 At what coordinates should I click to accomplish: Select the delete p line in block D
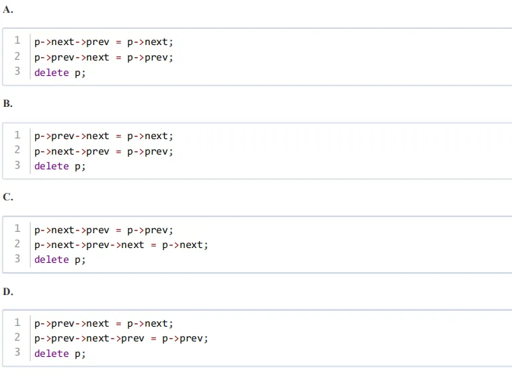click(60, 354)
